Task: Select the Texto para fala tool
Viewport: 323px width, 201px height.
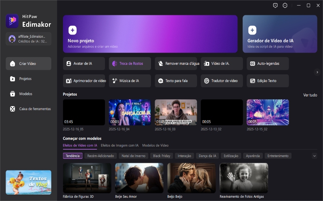Action: click(x=176, y=81)
